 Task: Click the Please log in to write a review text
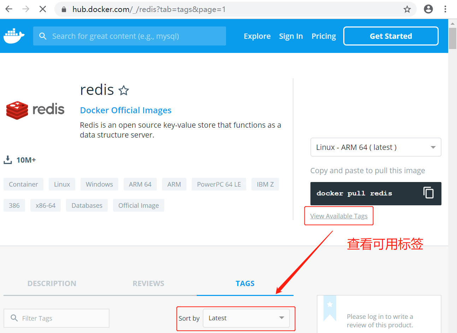(380, 321)
